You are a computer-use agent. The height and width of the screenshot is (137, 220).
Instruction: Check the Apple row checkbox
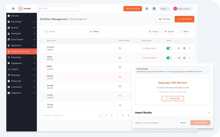pos(44,58)
